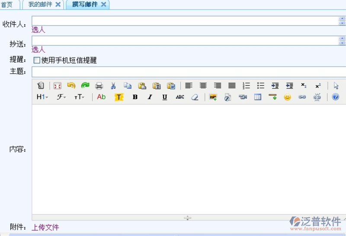Apply subscript formatting
The image size is (346, 236).
(304, 85)
